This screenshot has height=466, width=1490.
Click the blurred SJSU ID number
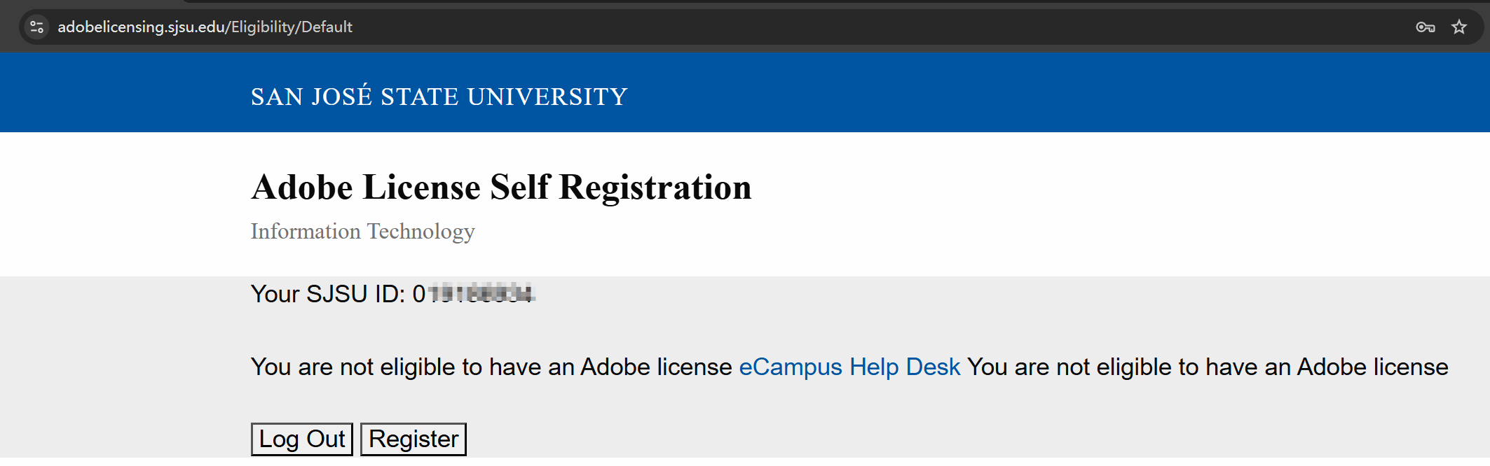[481, 293]
